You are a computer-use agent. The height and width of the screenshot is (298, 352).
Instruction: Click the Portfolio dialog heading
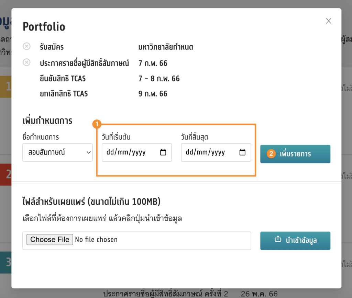point(44,26)
